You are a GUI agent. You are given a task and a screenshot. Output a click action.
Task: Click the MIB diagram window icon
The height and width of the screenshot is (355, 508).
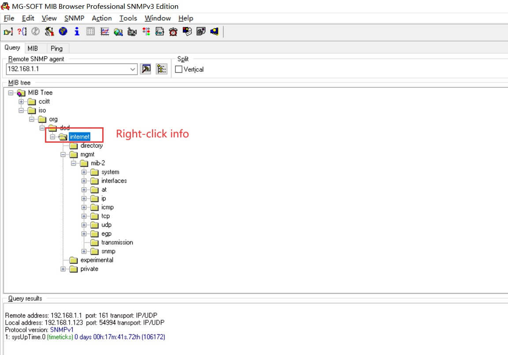coord(160,32)
